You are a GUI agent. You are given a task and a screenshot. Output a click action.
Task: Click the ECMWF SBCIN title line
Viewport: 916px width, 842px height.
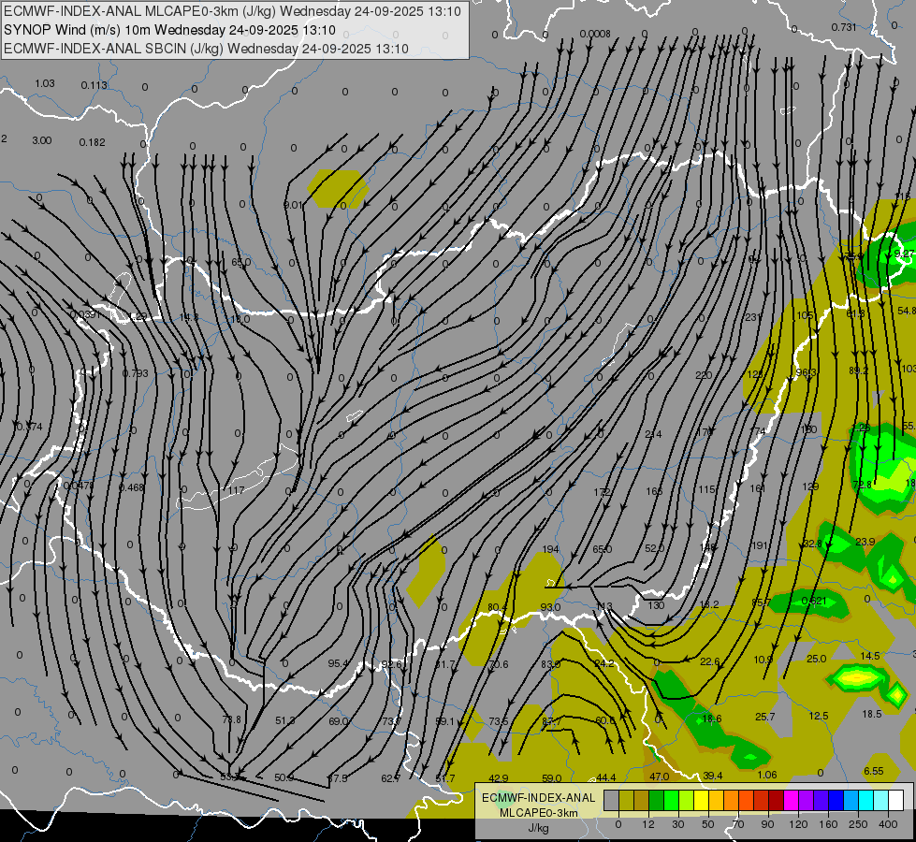206,49
